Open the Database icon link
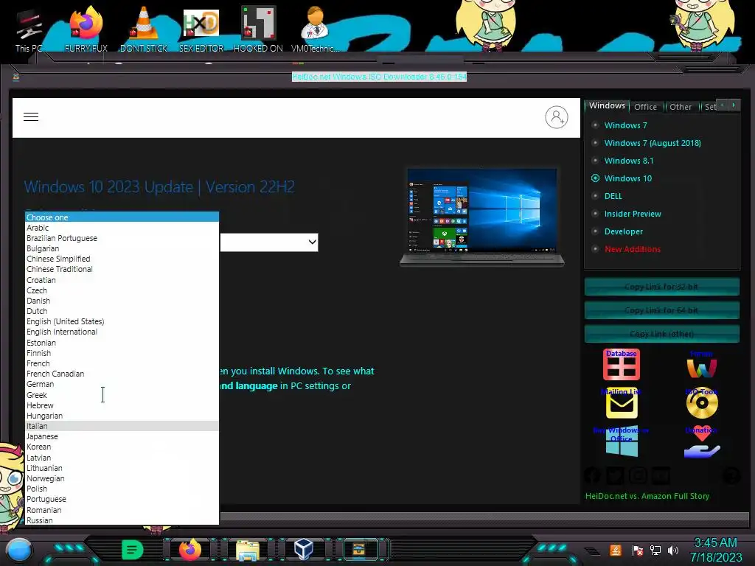Viewport: 755px width, 566px height. click(621, 364)
